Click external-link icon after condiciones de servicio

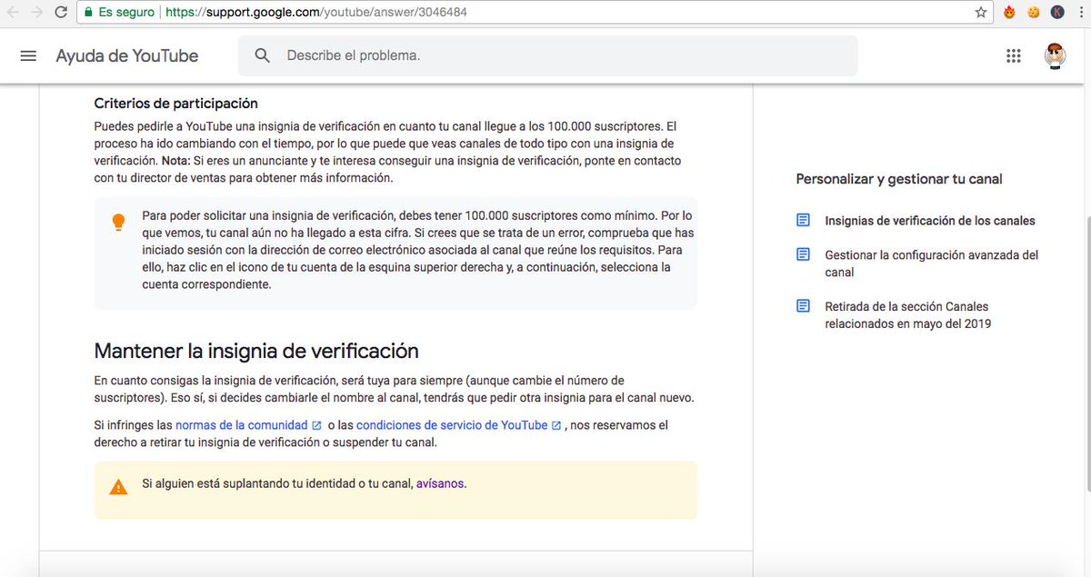(x=556, y=425)
